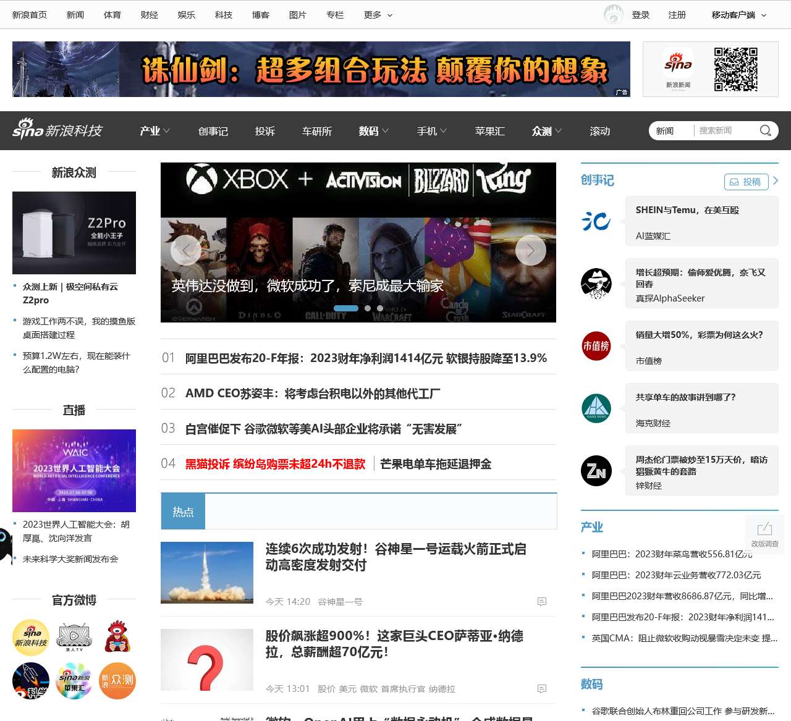Open the 芒果电单车拖延退押金 link
Screen dimensions: 791x721
tap(436, 463)
